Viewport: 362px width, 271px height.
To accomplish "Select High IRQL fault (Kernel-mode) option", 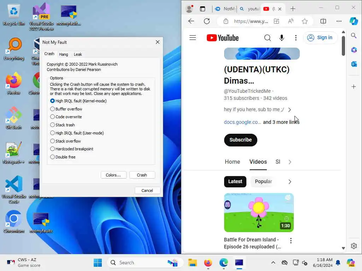I will click(78, 101).
